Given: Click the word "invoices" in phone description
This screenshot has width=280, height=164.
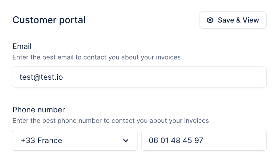Looking at the screenshot, I should coord(196,121).
